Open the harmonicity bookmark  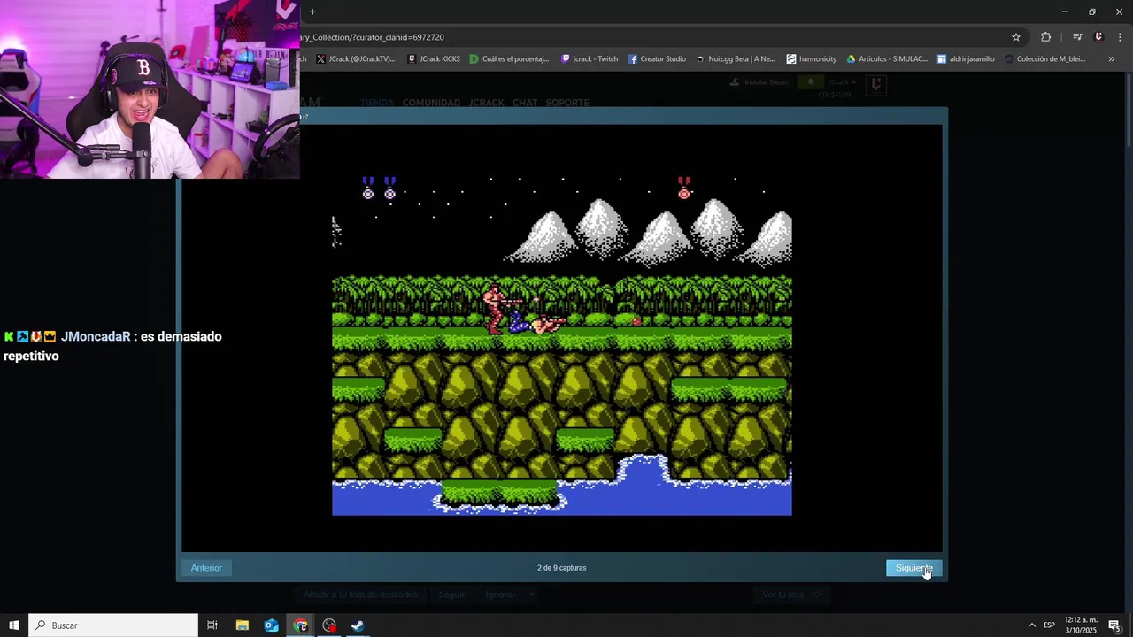coord(812,59)
